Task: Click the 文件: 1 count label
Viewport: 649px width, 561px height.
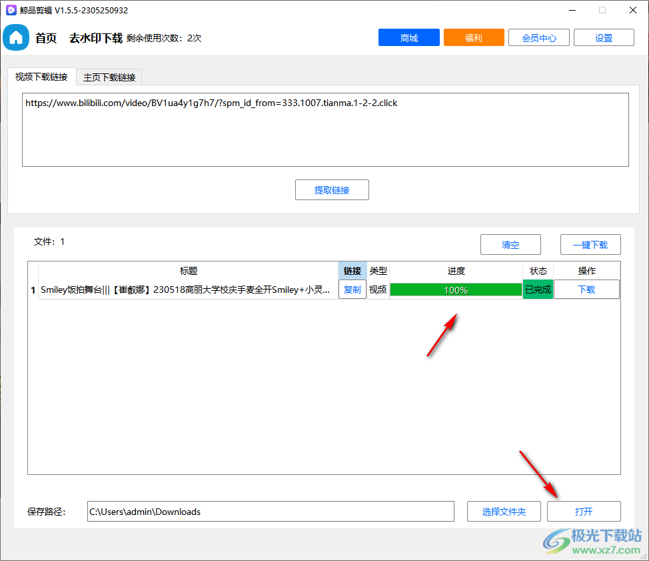Action: 49,241
